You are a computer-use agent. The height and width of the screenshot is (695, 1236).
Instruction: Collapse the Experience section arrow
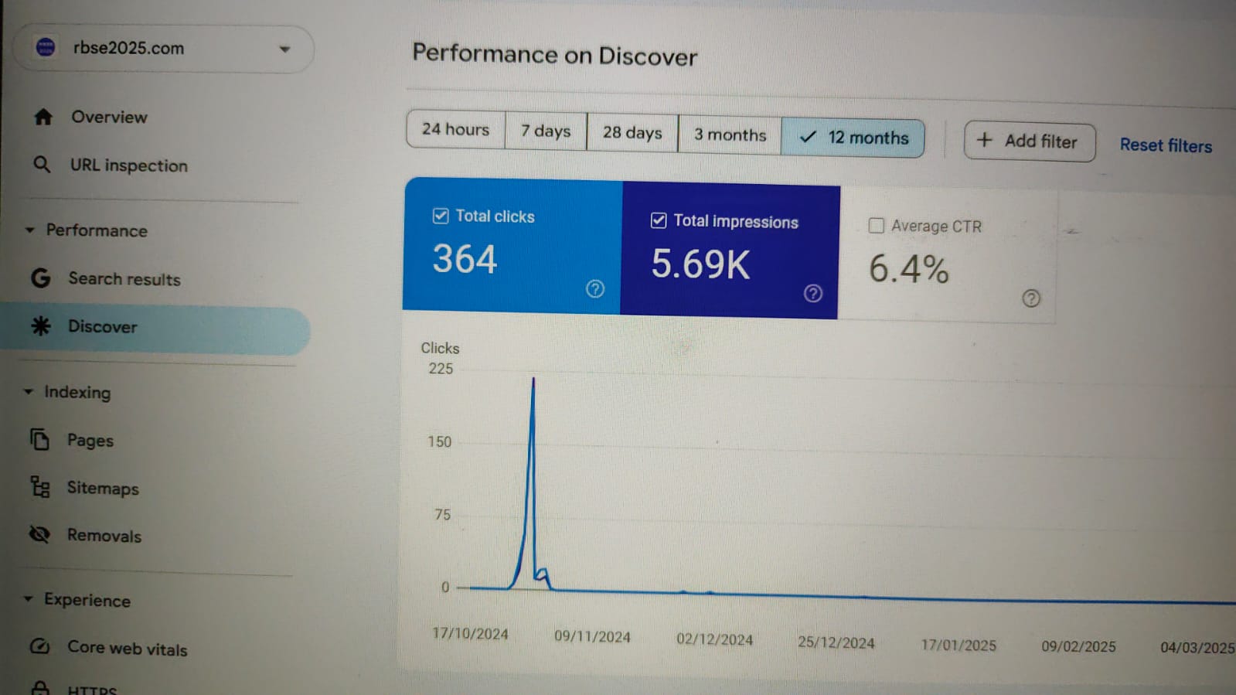pyautogui.click(x=28, y=598)
